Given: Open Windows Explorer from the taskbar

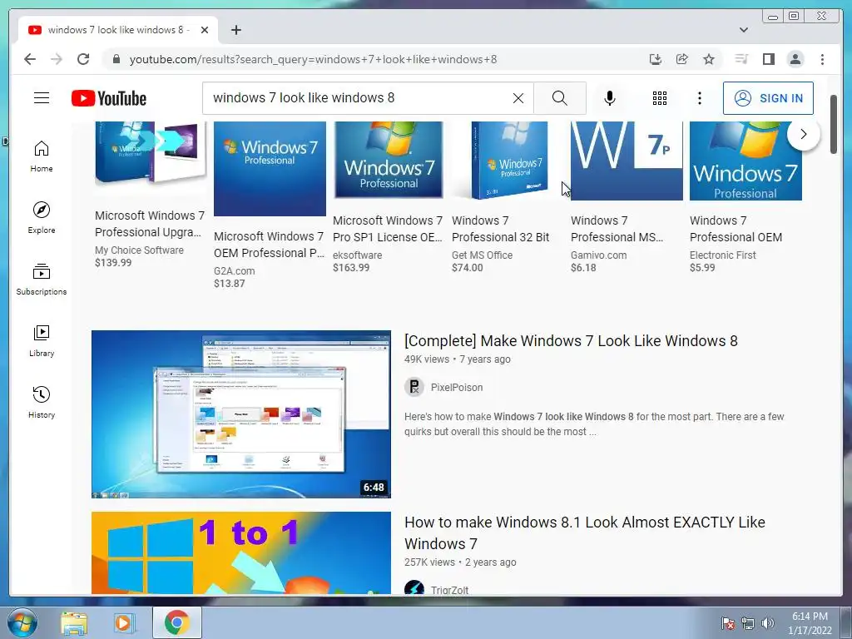Looking at the screenshot, I should (74, 622).
